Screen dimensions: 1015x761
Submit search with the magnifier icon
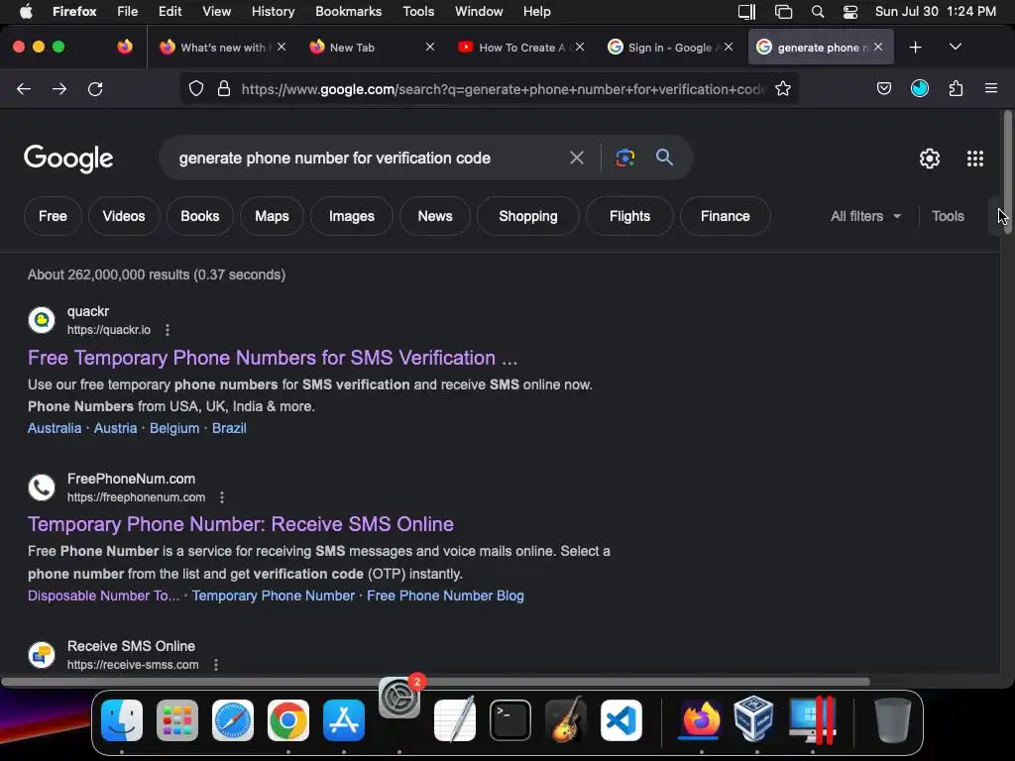[x=664, y=158]
